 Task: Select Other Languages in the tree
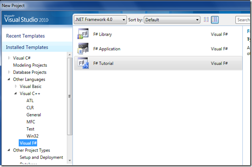pos(29,80)
